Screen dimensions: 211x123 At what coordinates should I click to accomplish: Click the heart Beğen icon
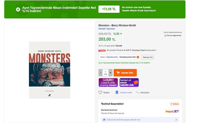point(100,92)
